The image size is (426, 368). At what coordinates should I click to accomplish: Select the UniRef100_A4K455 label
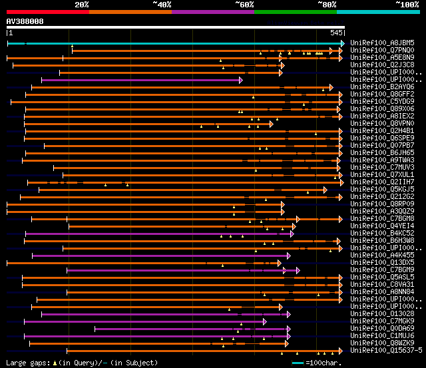click(382, 256)
